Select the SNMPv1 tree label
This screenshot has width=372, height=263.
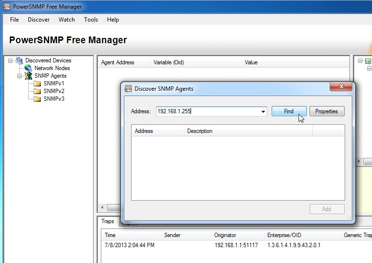[54, 84]
